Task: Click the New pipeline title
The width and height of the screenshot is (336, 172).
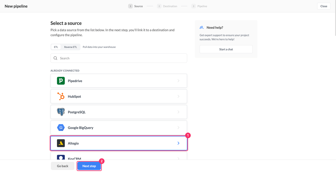Action: pos(16,6)
